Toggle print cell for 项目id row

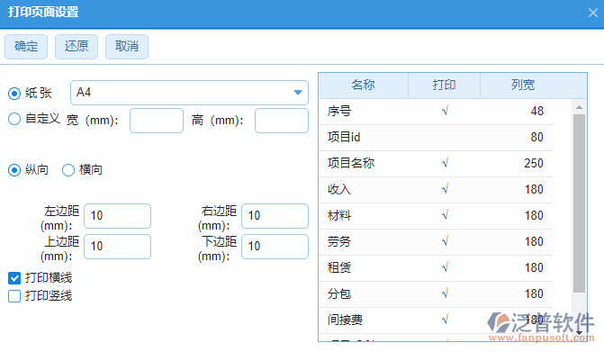tap(445, 138)
